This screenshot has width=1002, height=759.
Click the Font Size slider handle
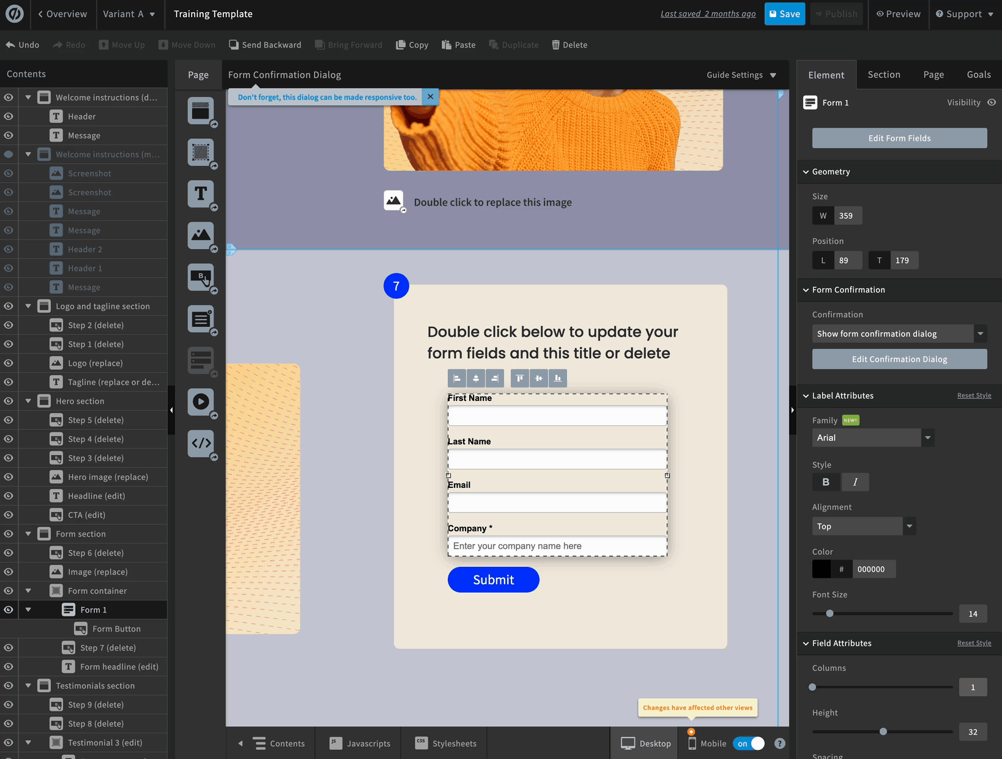click(x=829, y=613)
